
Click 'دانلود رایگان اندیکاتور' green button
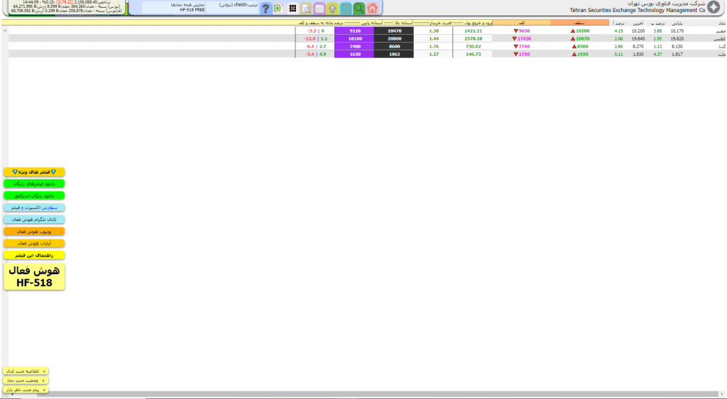(34, 196)
